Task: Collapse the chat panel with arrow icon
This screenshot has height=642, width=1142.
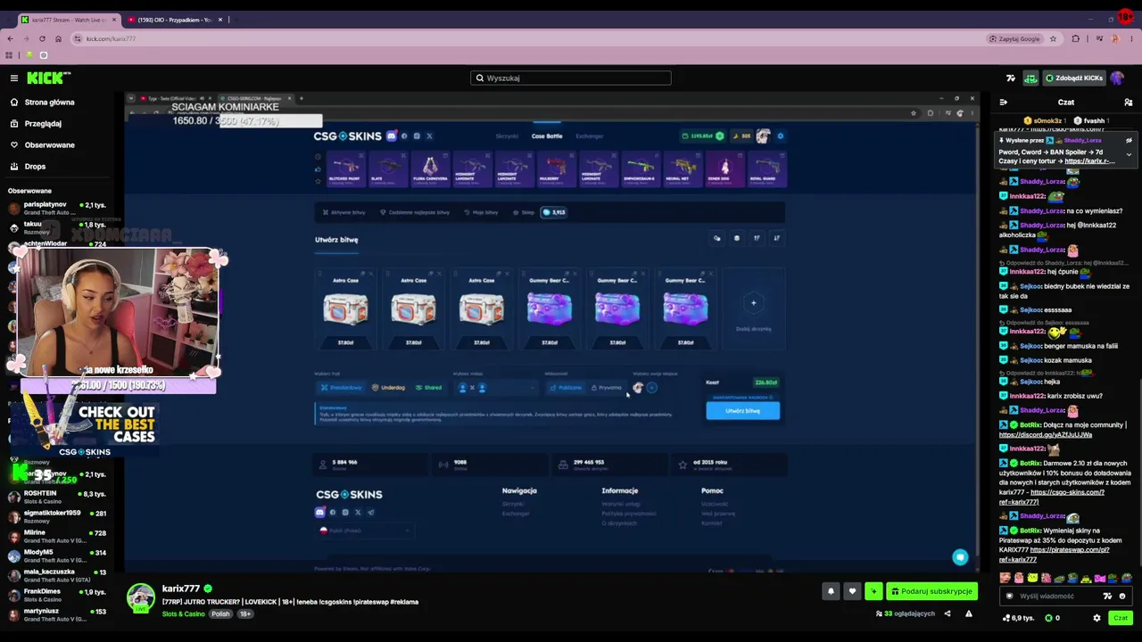Action: [x=1004, y=103]
